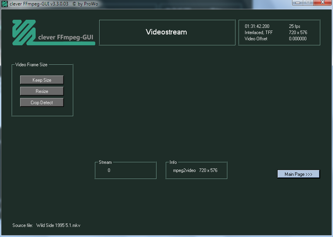Click source file Wild Side 1995 5.1.mkv

(x=58, y=225)
